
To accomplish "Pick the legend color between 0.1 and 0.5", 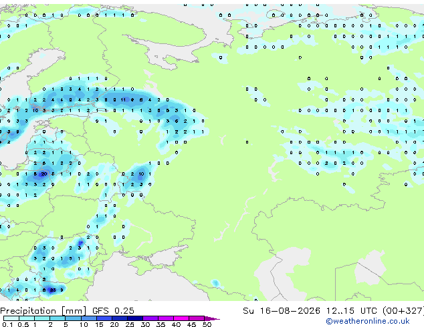I will 11,318.
